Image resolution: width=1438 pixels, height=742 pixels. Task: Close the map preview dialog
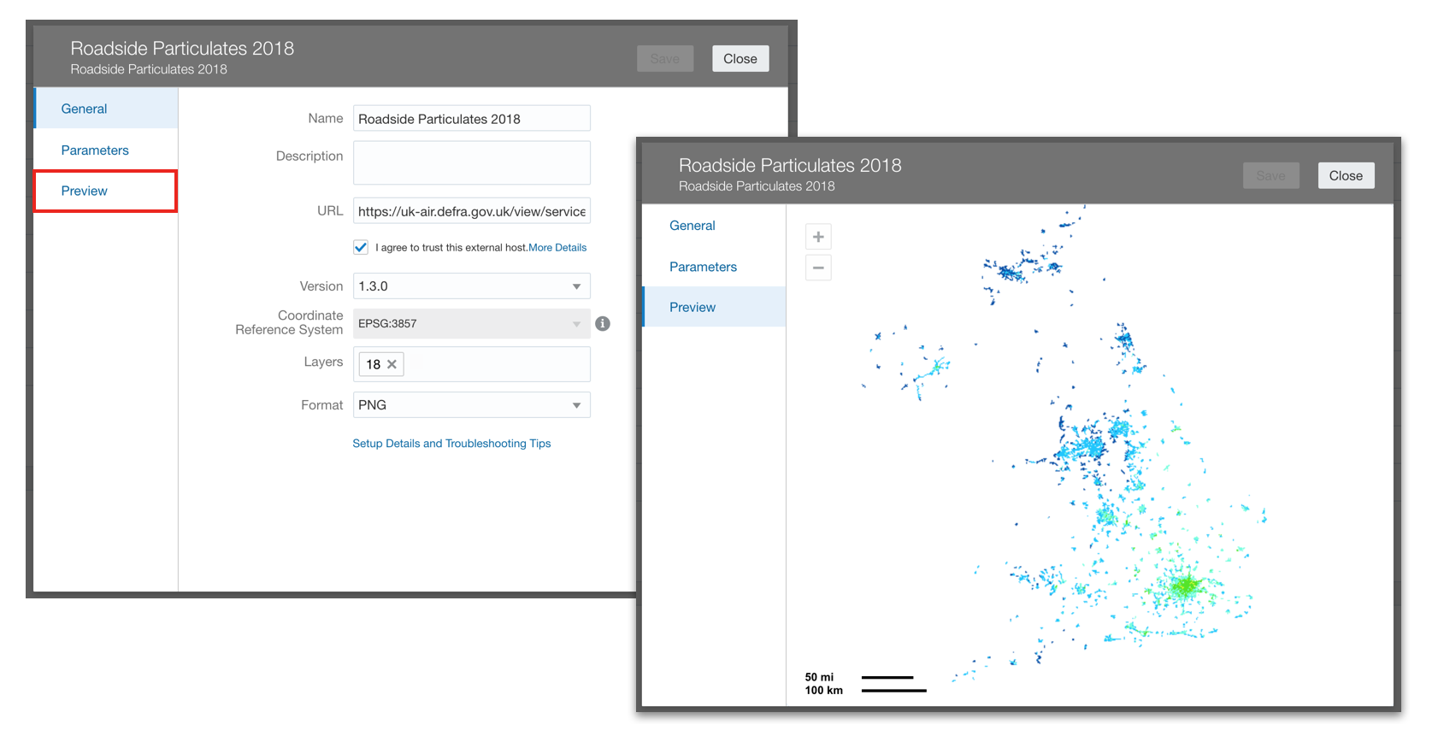[1345, 176]
